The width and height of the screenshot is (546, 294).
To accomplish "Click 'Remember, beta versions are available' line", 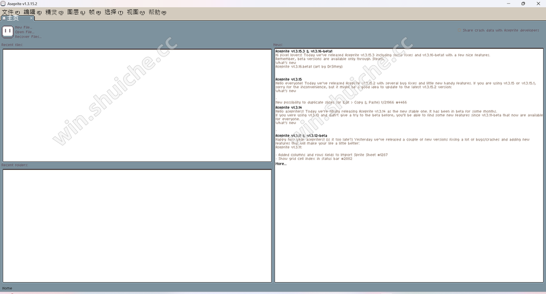I will [330, 59].
